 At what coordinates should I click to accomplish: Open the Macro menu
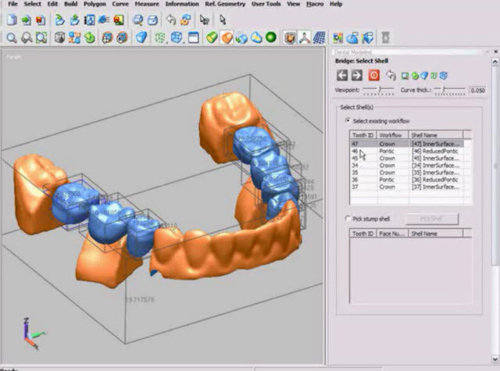315,4
